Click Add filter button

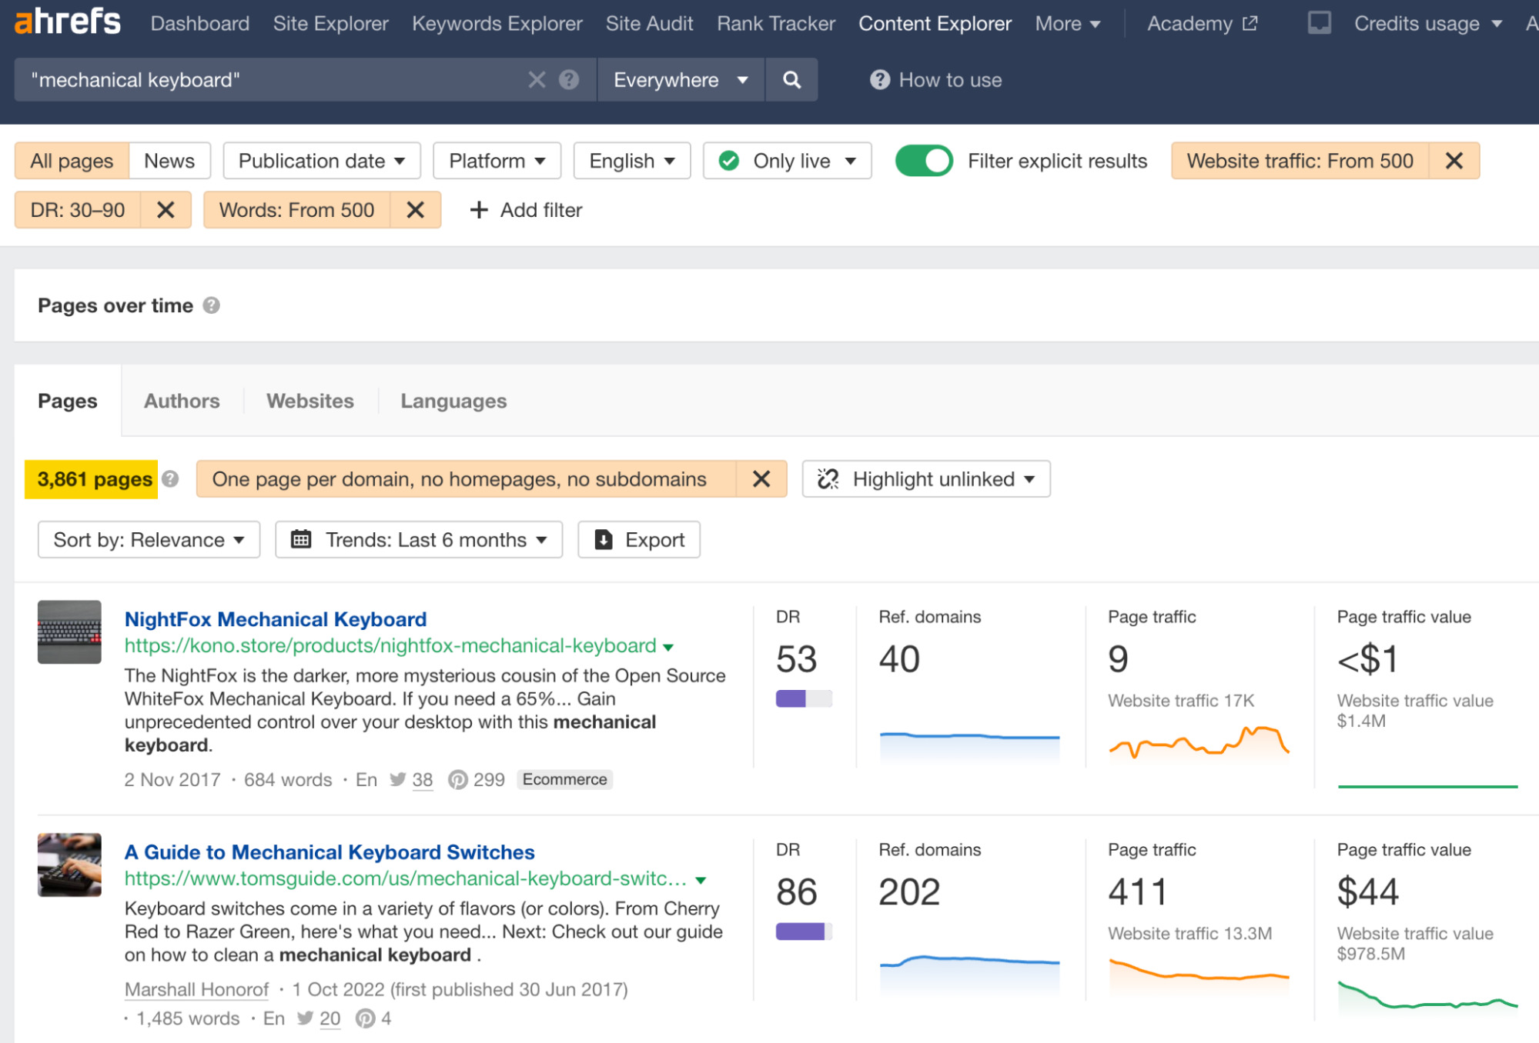pos(524,209)
